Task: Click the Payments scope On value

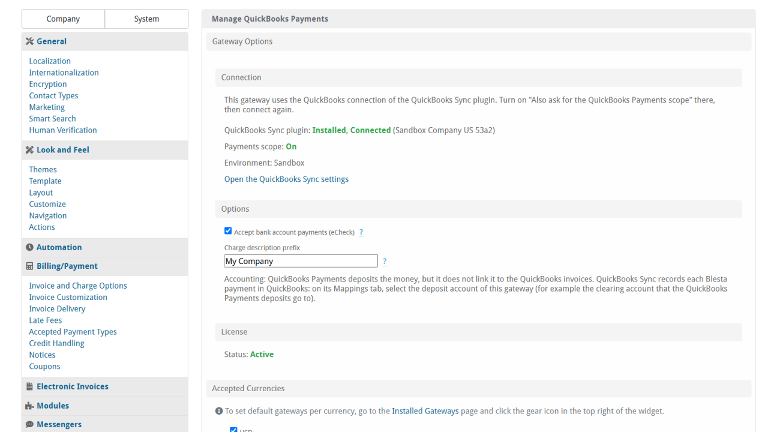Action: pos(291,146)
